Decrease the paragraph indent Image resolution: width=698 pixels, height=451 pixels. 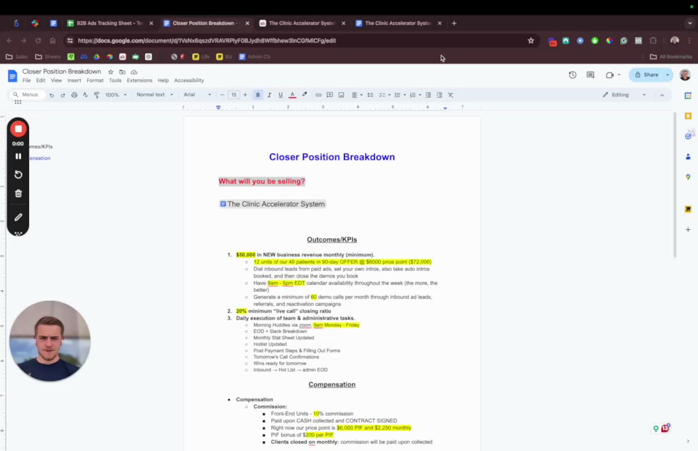(428, 95)
